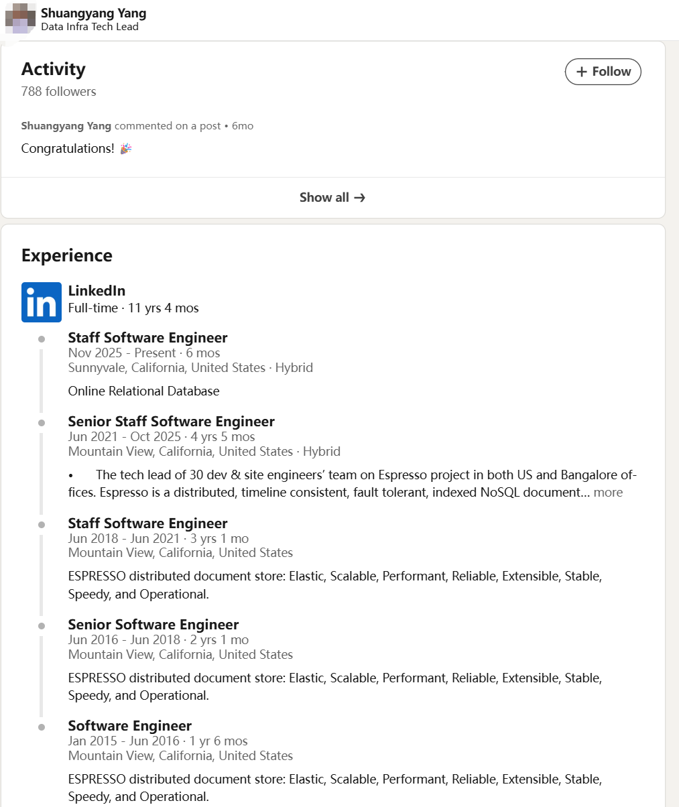Click timeline bullet beside Senior Staff Software Engineer
This screenshot has width=679, height=807.
(42, 423)
